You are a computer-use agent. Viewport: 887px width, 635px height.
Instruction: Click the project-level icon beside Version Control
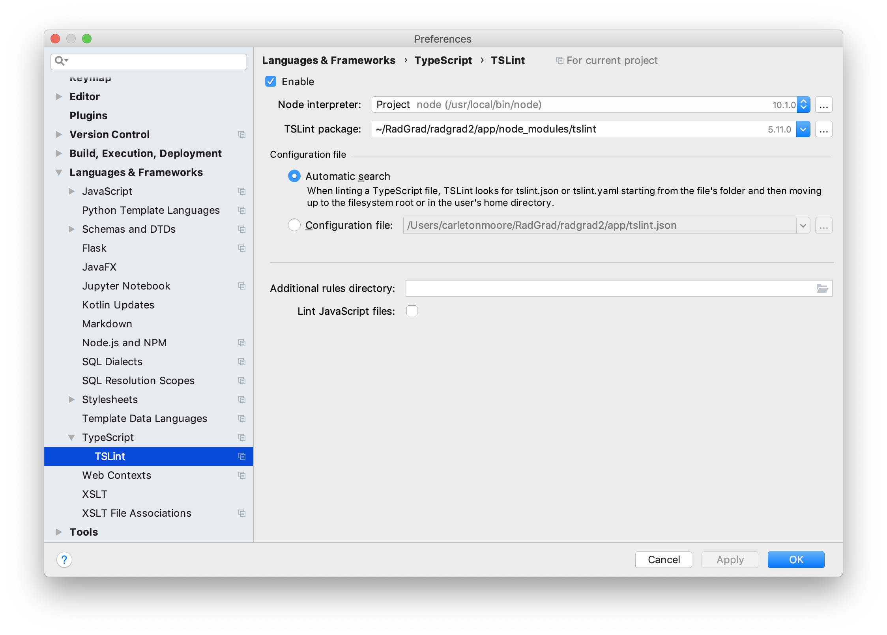pyautogui.click(x=242, y=134)
